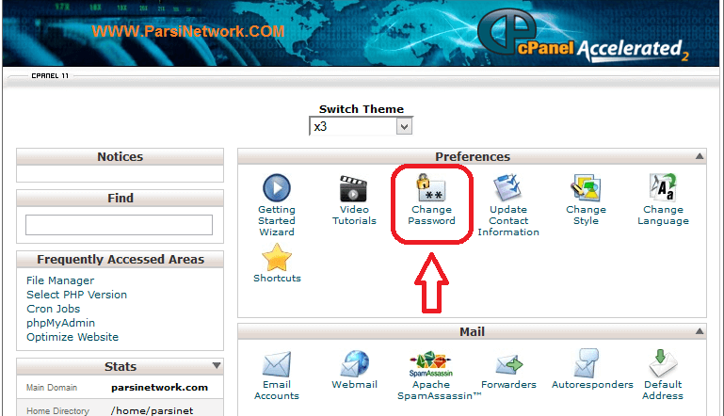Collapse the Mail section arrow
The height and width of the screenshot is (416, 724).
(699, 332)
